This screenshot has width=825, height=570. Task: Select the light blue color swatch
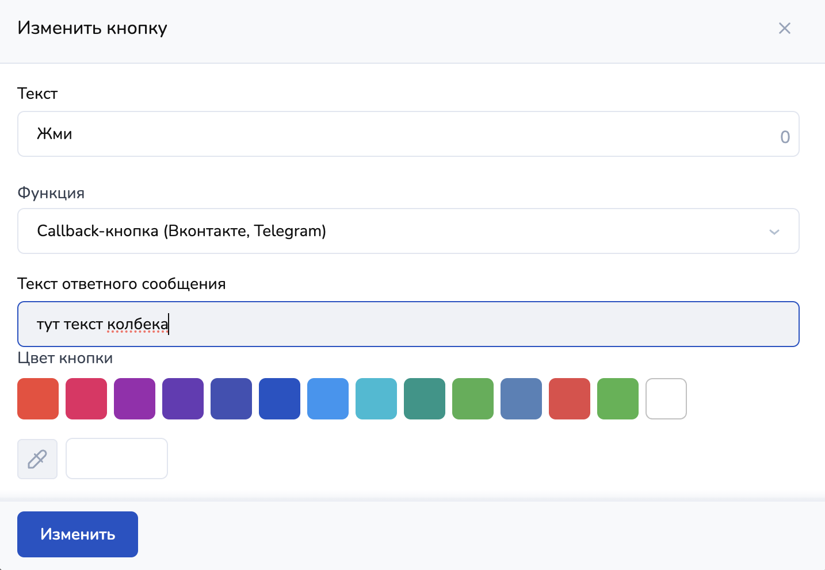click(328, 399)
